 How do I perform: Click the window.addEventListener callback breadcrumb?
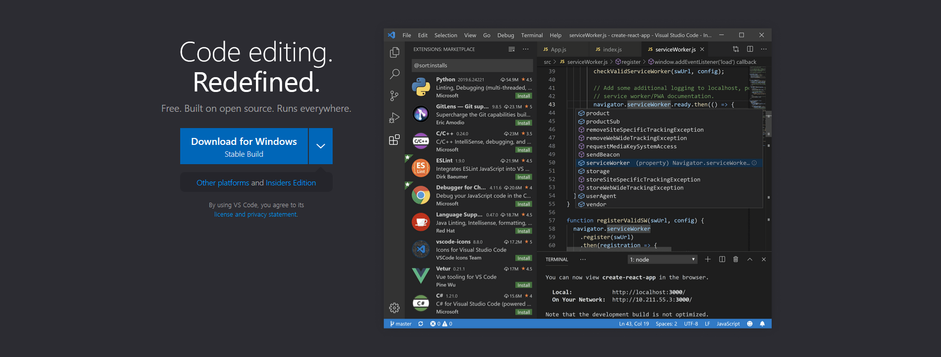[702, 62]
